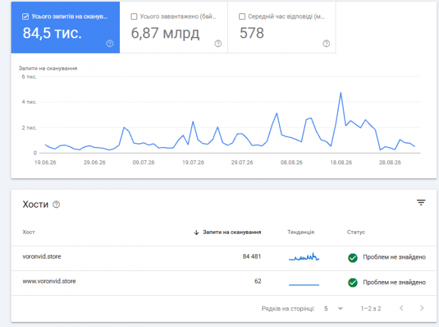Click the 09.07.26 axis date label
Screen dimensions: 439x327
144,162
